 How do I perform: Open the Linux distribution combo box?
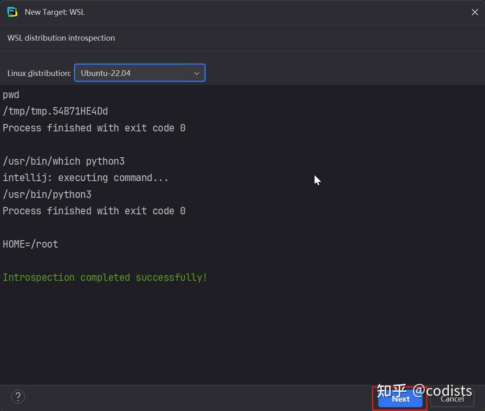pyautogui.click(x=140, y=73)
